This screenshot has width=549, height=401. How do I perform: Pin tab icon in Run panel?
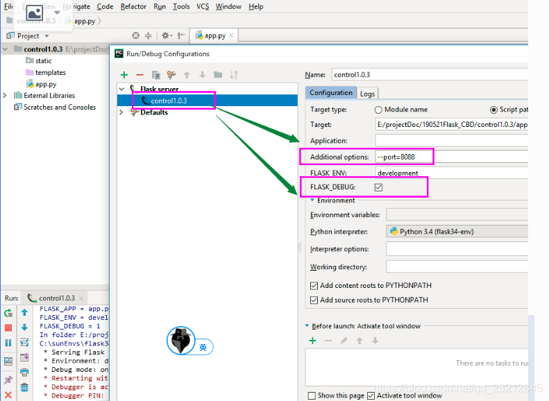[8, 380]
